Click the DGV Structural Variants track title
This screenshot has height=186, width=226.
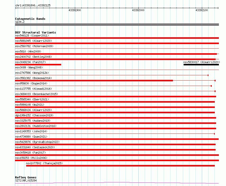coord(36,32)
